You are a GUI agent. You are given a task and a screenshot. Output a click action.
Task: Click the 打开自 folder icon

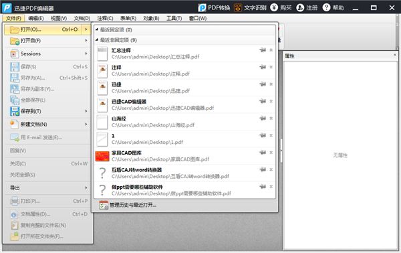click(x=15, y=41)
